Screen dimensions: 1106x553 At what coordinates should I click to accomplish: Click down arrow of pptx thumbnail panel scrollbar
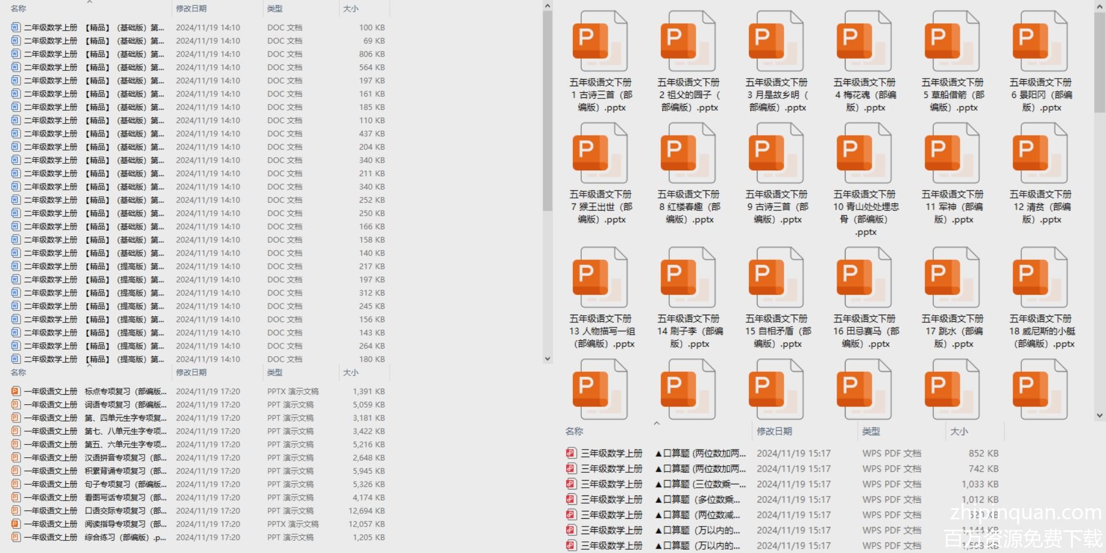(x=1099, y=415)
